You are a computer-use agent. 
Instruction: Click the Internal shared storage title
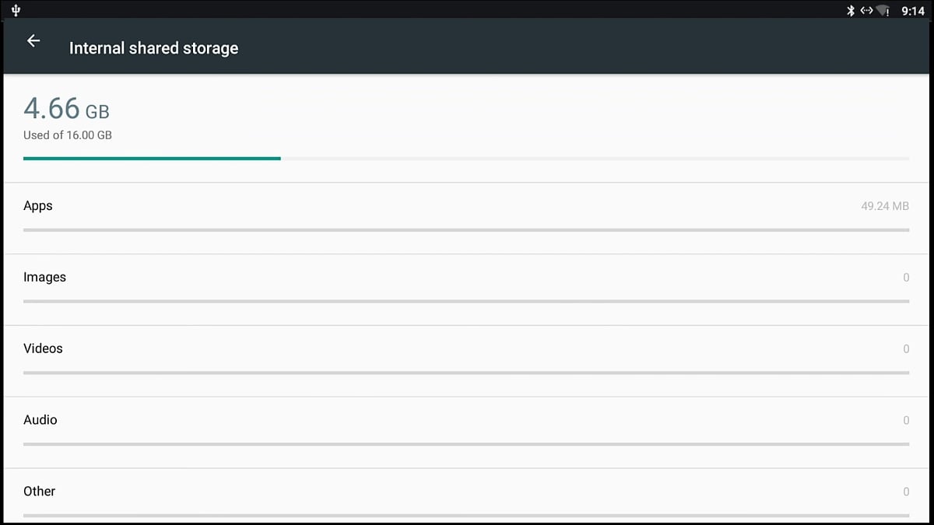pos(153,48)
